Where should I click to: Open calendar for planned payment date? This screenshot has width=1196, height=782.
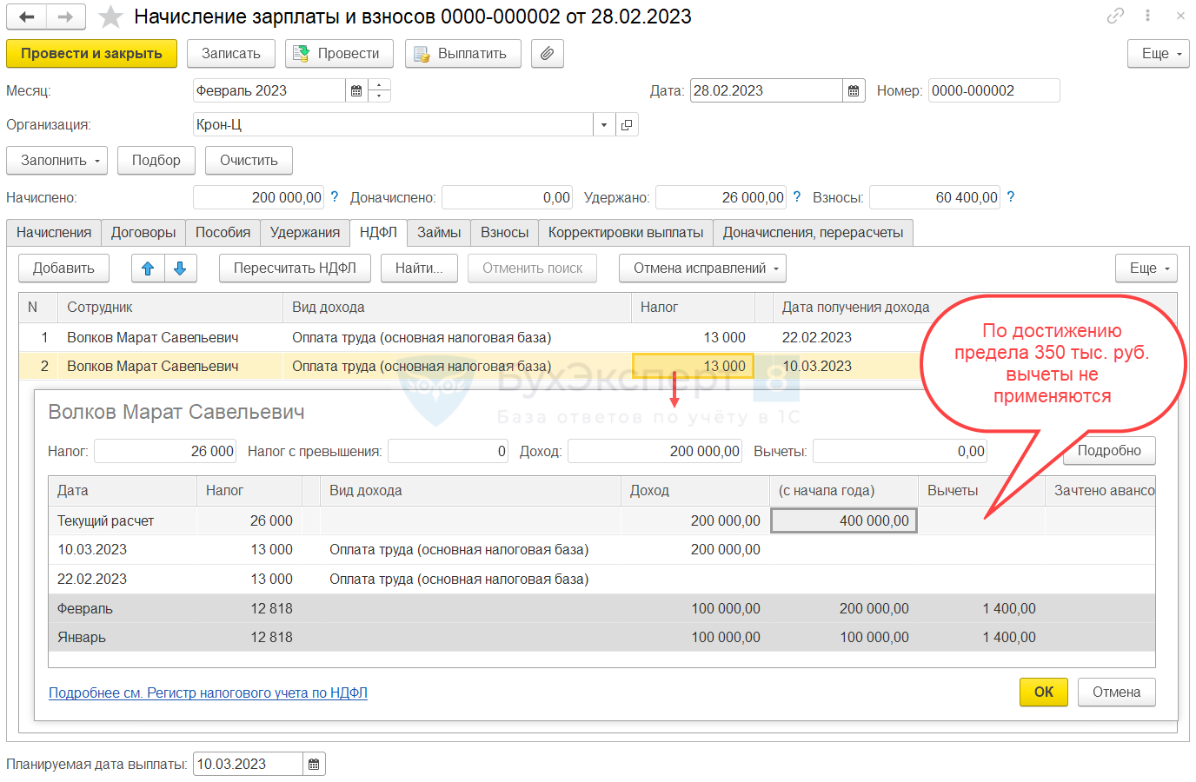[314, 765]
